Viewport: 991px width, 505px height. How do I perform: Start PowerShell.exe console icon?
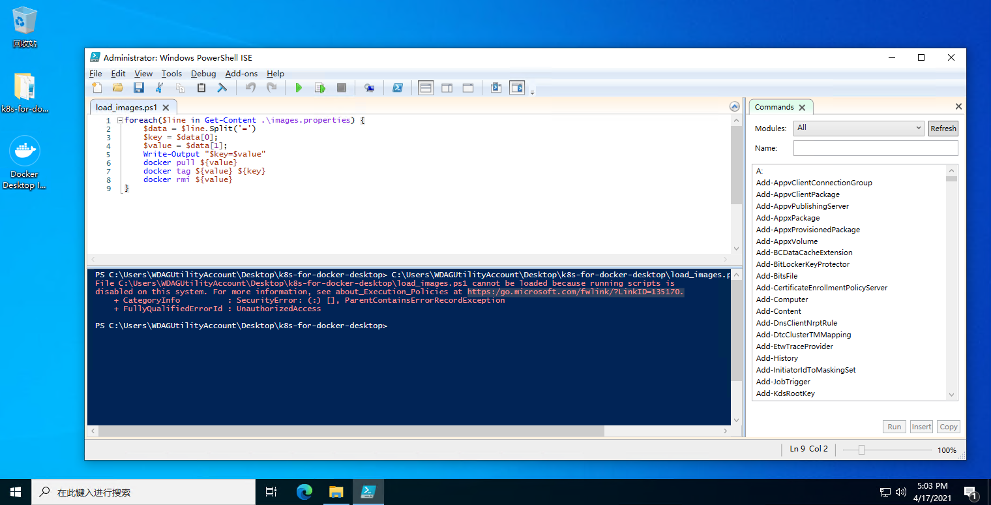[x=397, y=87]
